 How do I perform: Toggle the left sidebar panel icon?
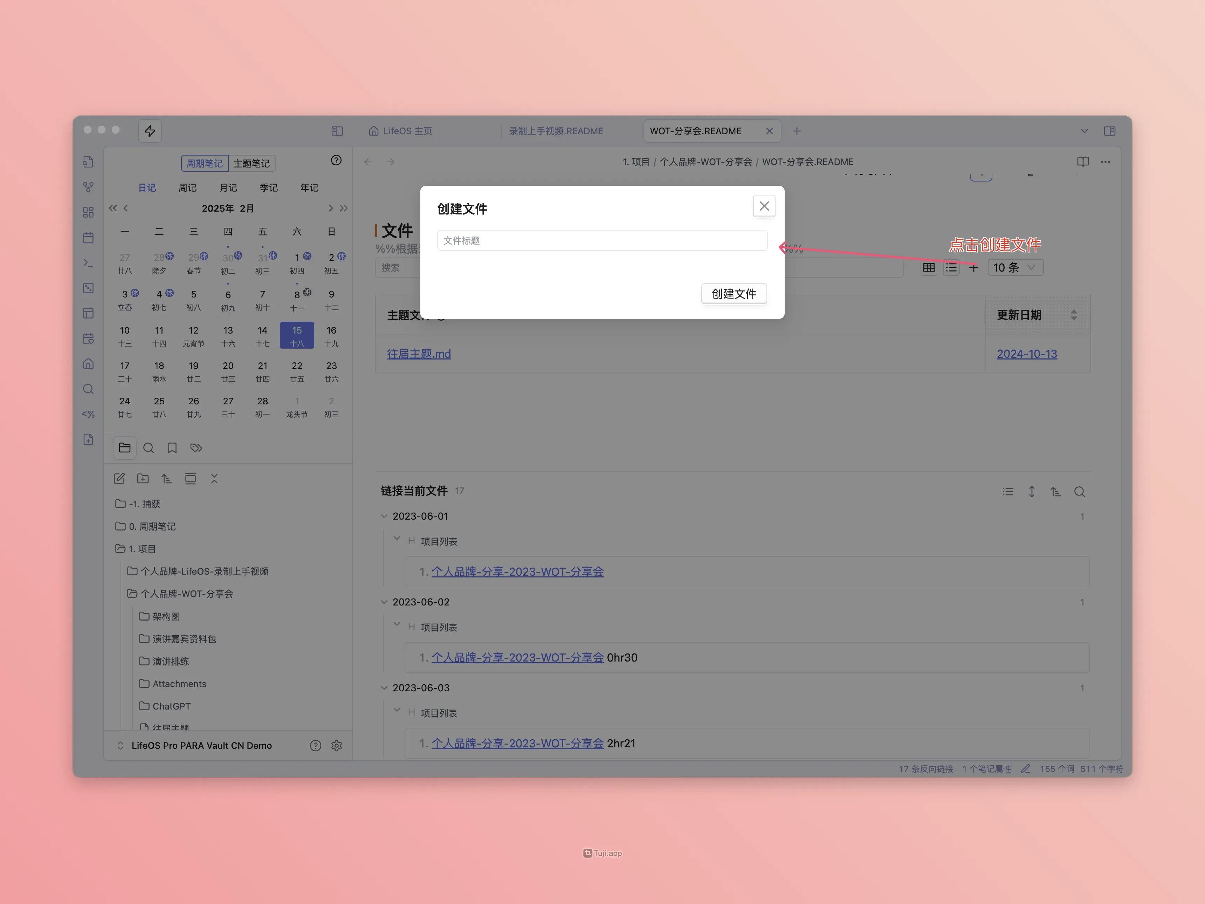(x=337, y=131)
